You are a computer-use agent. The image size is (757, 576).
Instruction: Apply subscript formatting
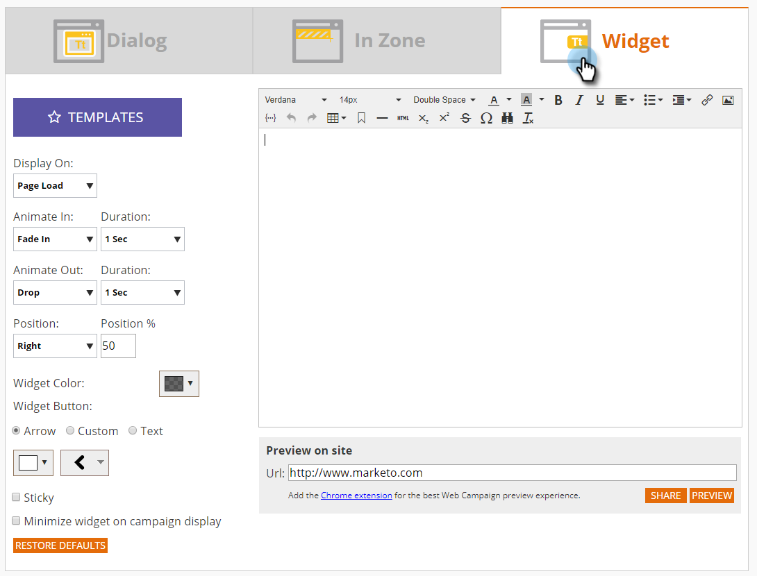coord(424,118)
